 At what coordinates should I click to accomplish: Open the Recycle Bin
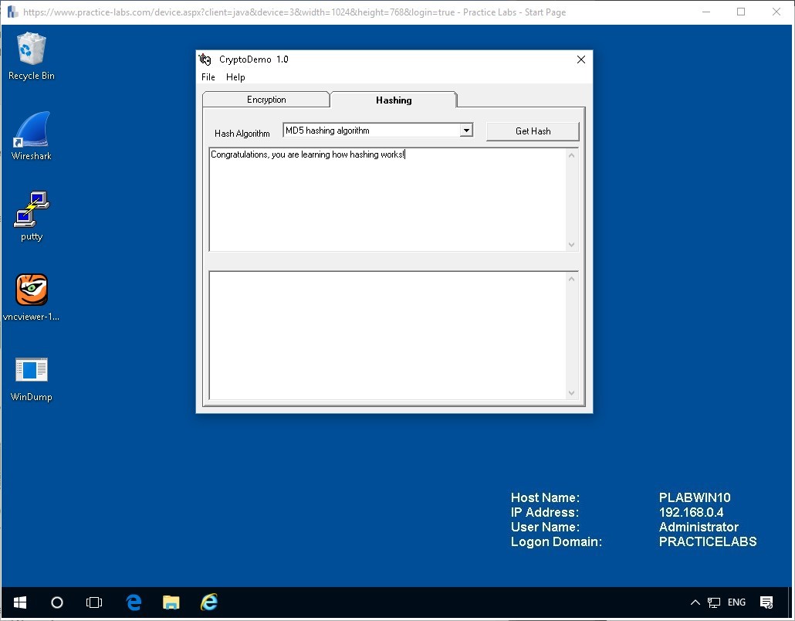pos(31,48)
